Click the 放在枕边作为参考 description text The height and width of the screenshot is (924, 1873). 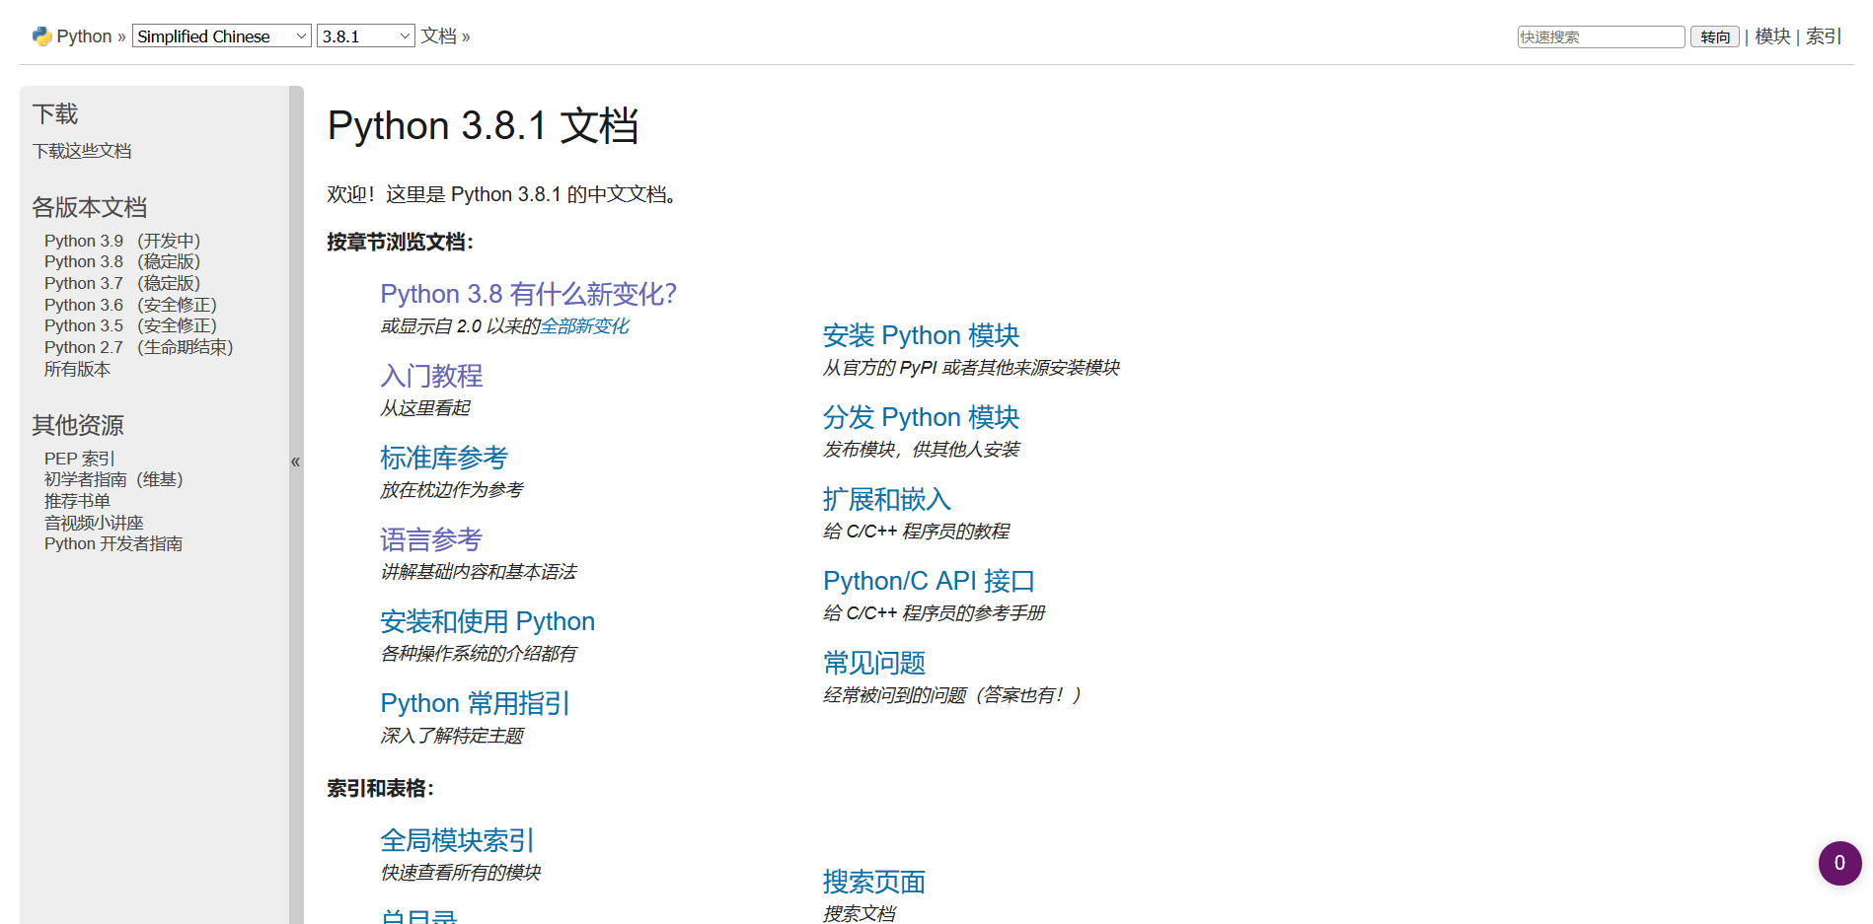tap(452, 490)
